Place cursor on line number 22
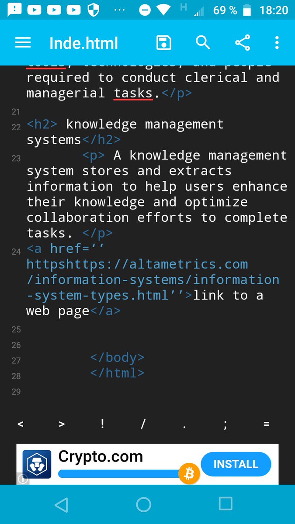 coord(16,127)
